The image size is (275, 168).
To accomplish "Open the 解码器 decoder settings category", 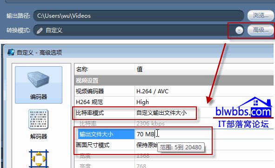I will pyautogui.click(x=39, y=124).
